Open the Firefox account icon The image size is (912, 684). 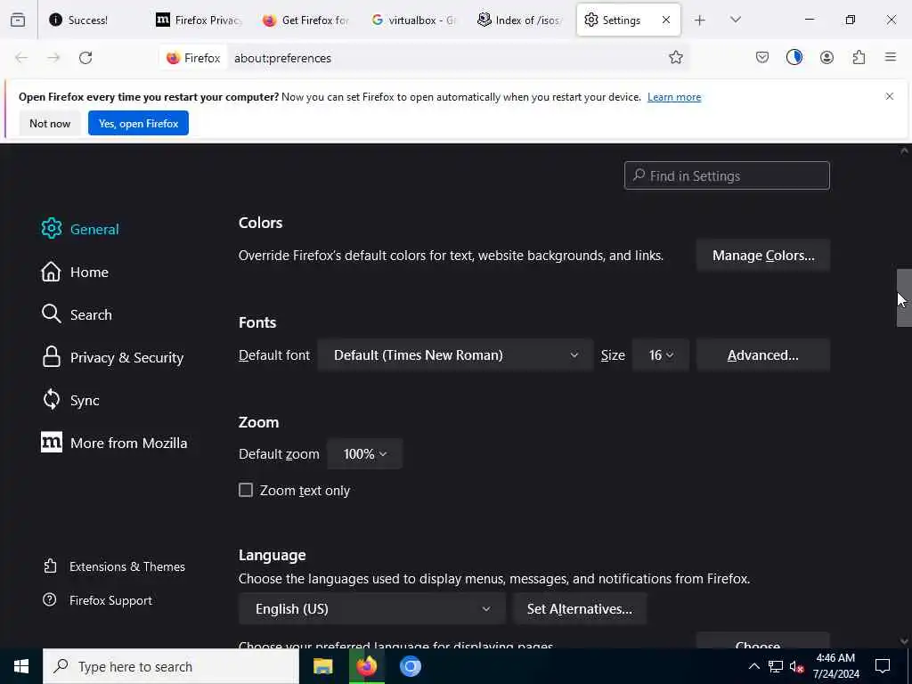[826, 57]
